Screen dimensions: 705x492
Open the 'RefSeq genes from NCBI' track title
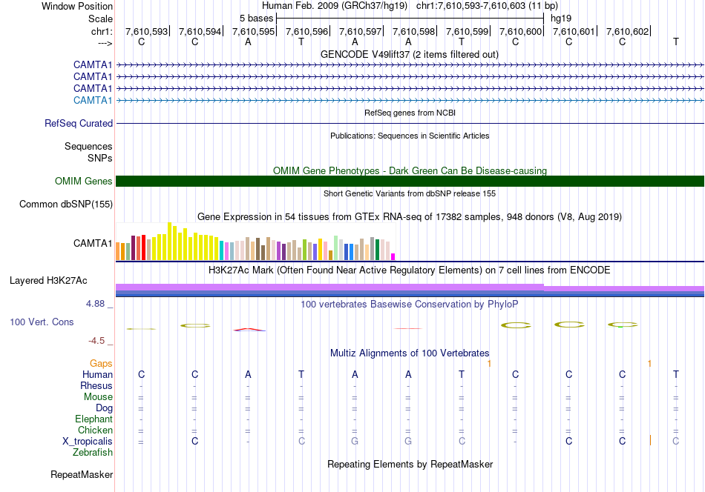tap(410, 113)
